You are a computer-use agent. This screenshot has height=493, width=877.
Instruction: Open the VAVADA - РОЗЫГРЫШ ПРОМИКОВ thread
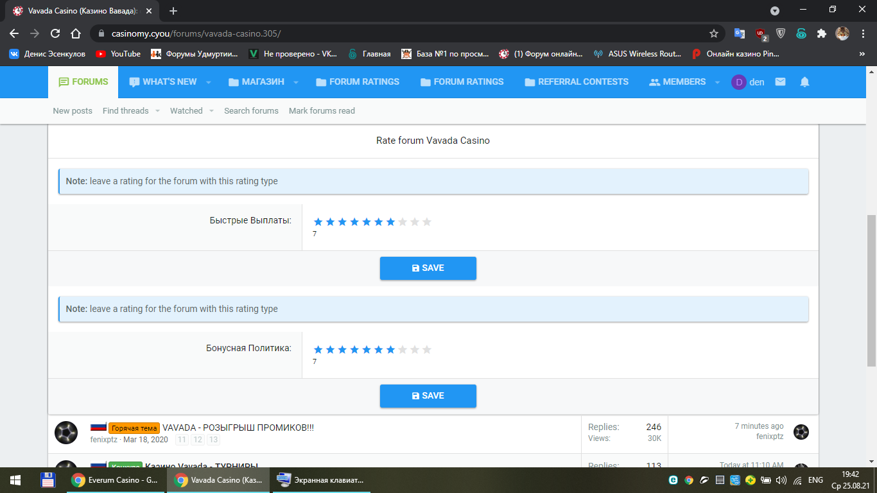238,428
